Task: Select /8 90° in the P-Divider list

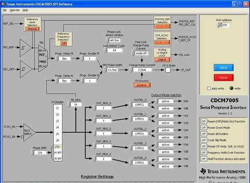Action: [x=58, y=158]
